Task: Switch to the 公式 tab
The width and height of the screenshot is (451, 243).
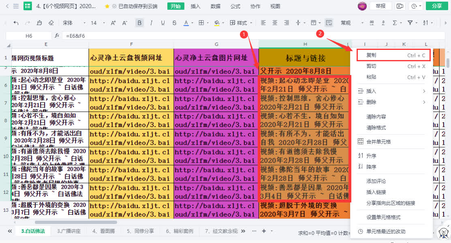Action: 235,6
